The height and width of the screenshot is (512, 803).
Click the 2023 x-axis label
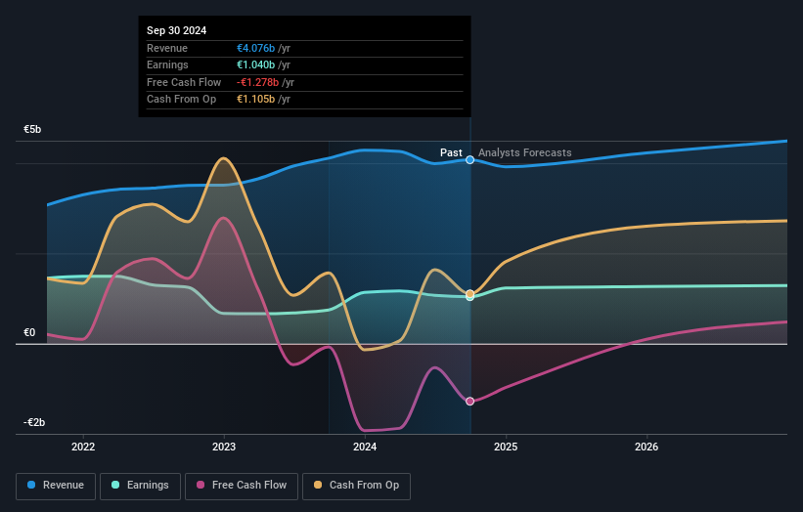[x=224, y=447]
